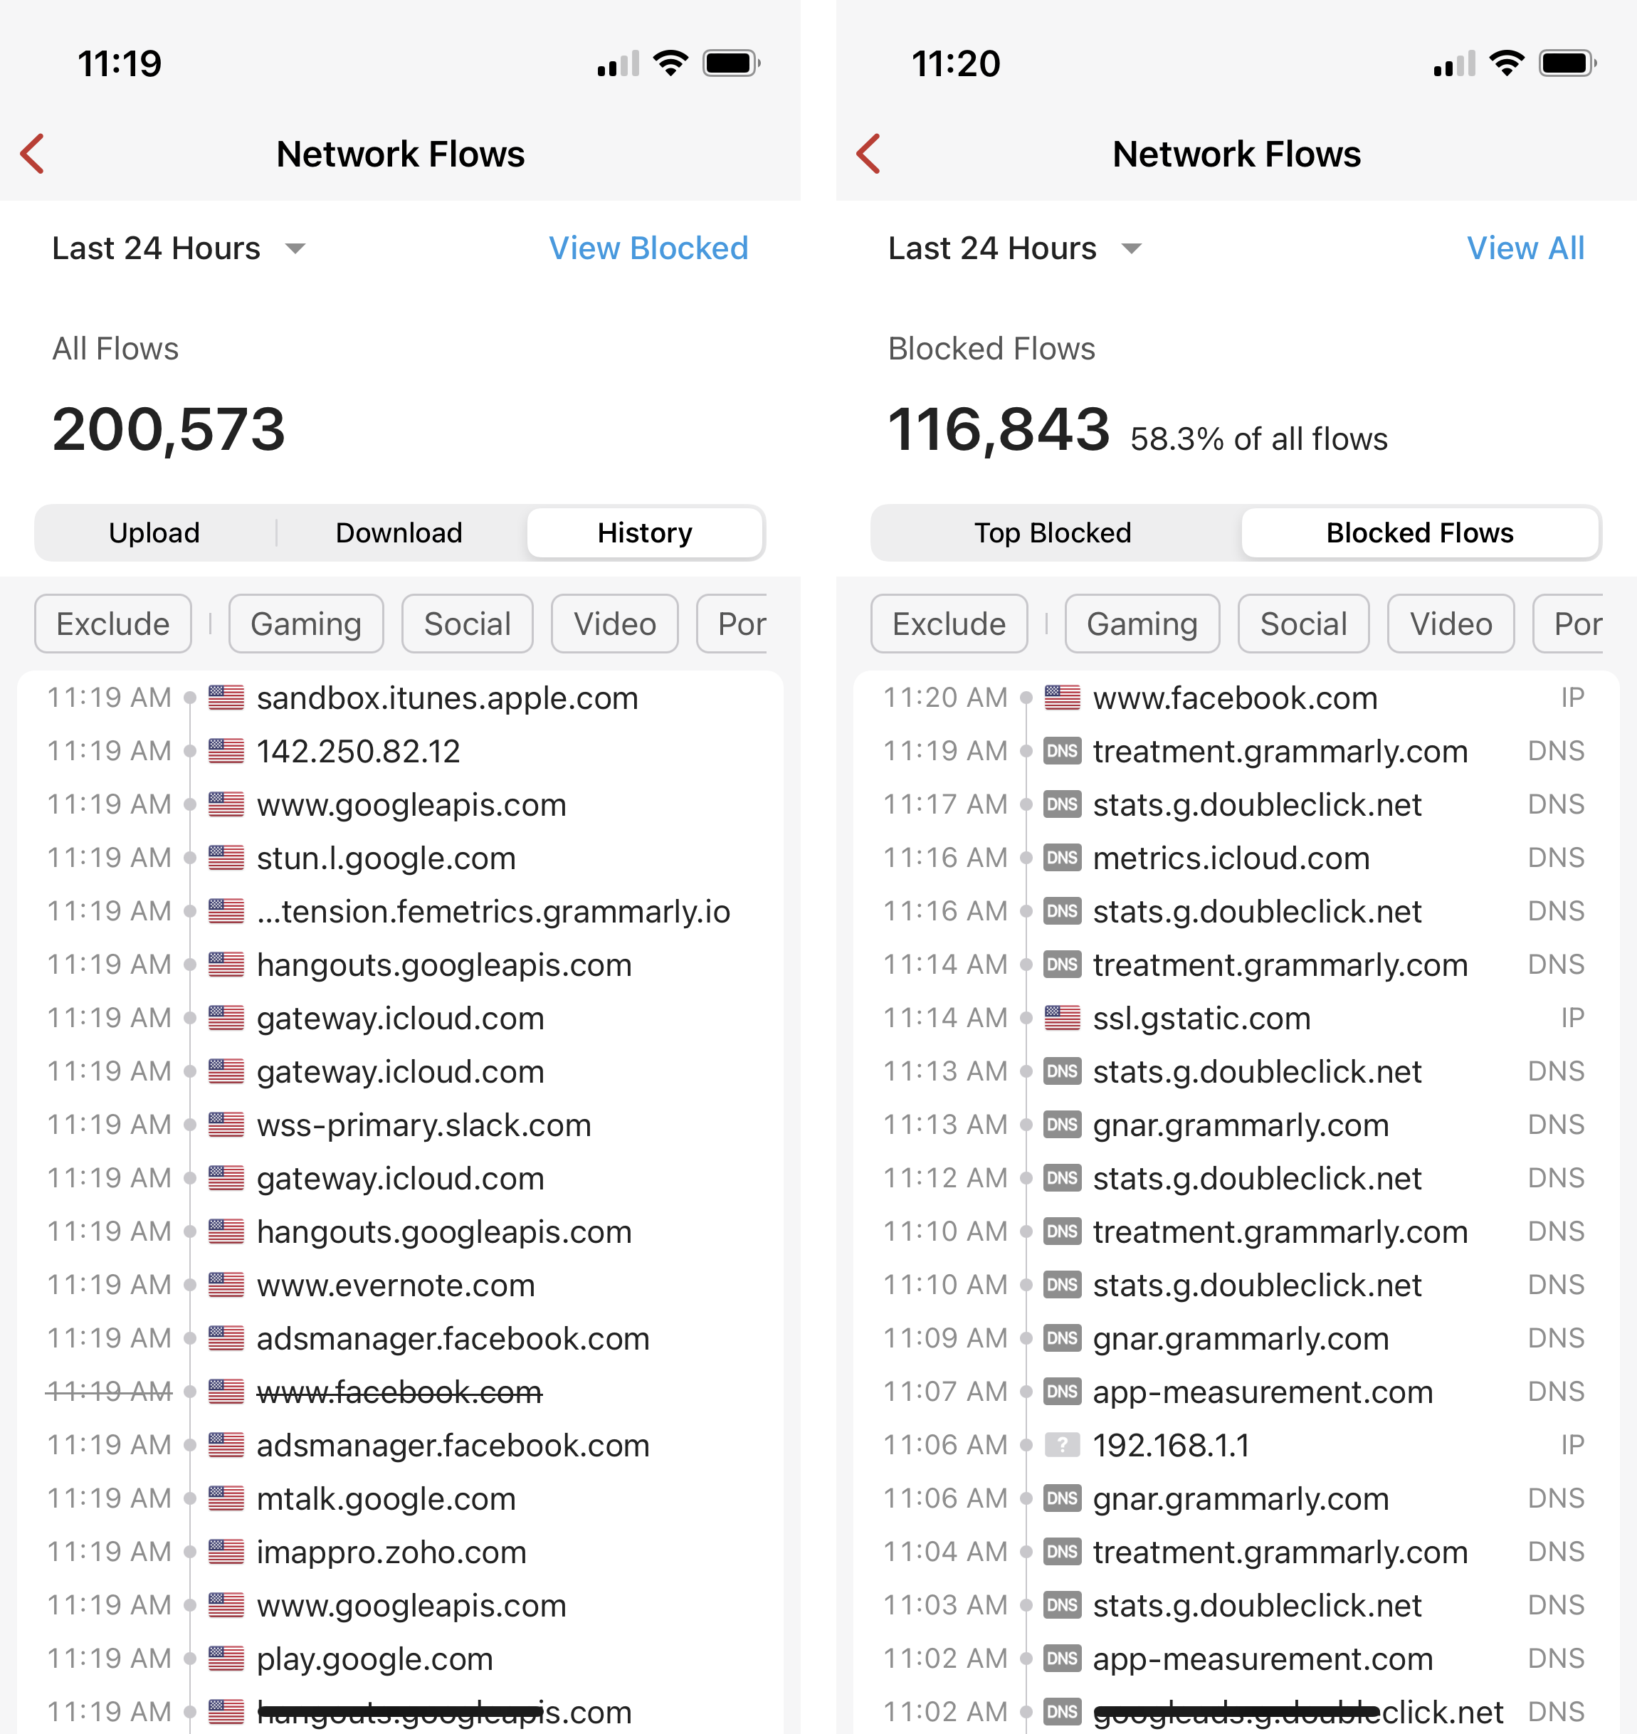Tap the View Blocked link
1637x1734 pixels.
click(648, 248)
